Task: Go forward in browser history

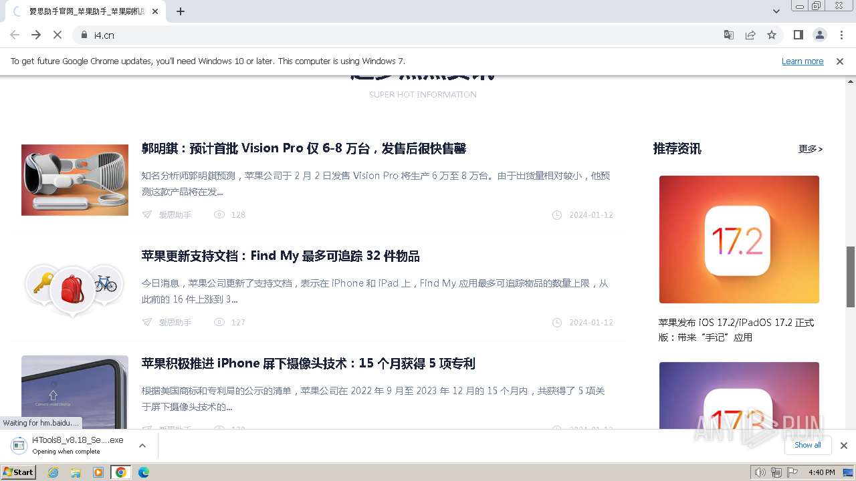Action: click(36, 35)
